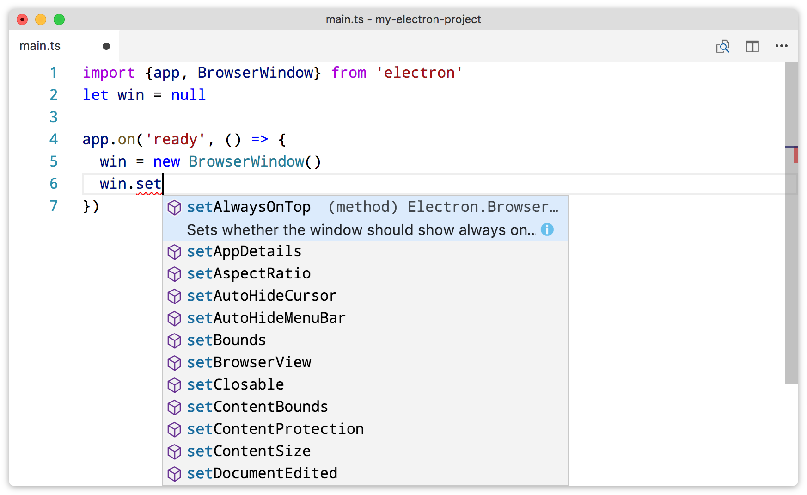Click the cube icon next to setBounds
The height and width of the screenshot is (495, 807).
(174, 341)
